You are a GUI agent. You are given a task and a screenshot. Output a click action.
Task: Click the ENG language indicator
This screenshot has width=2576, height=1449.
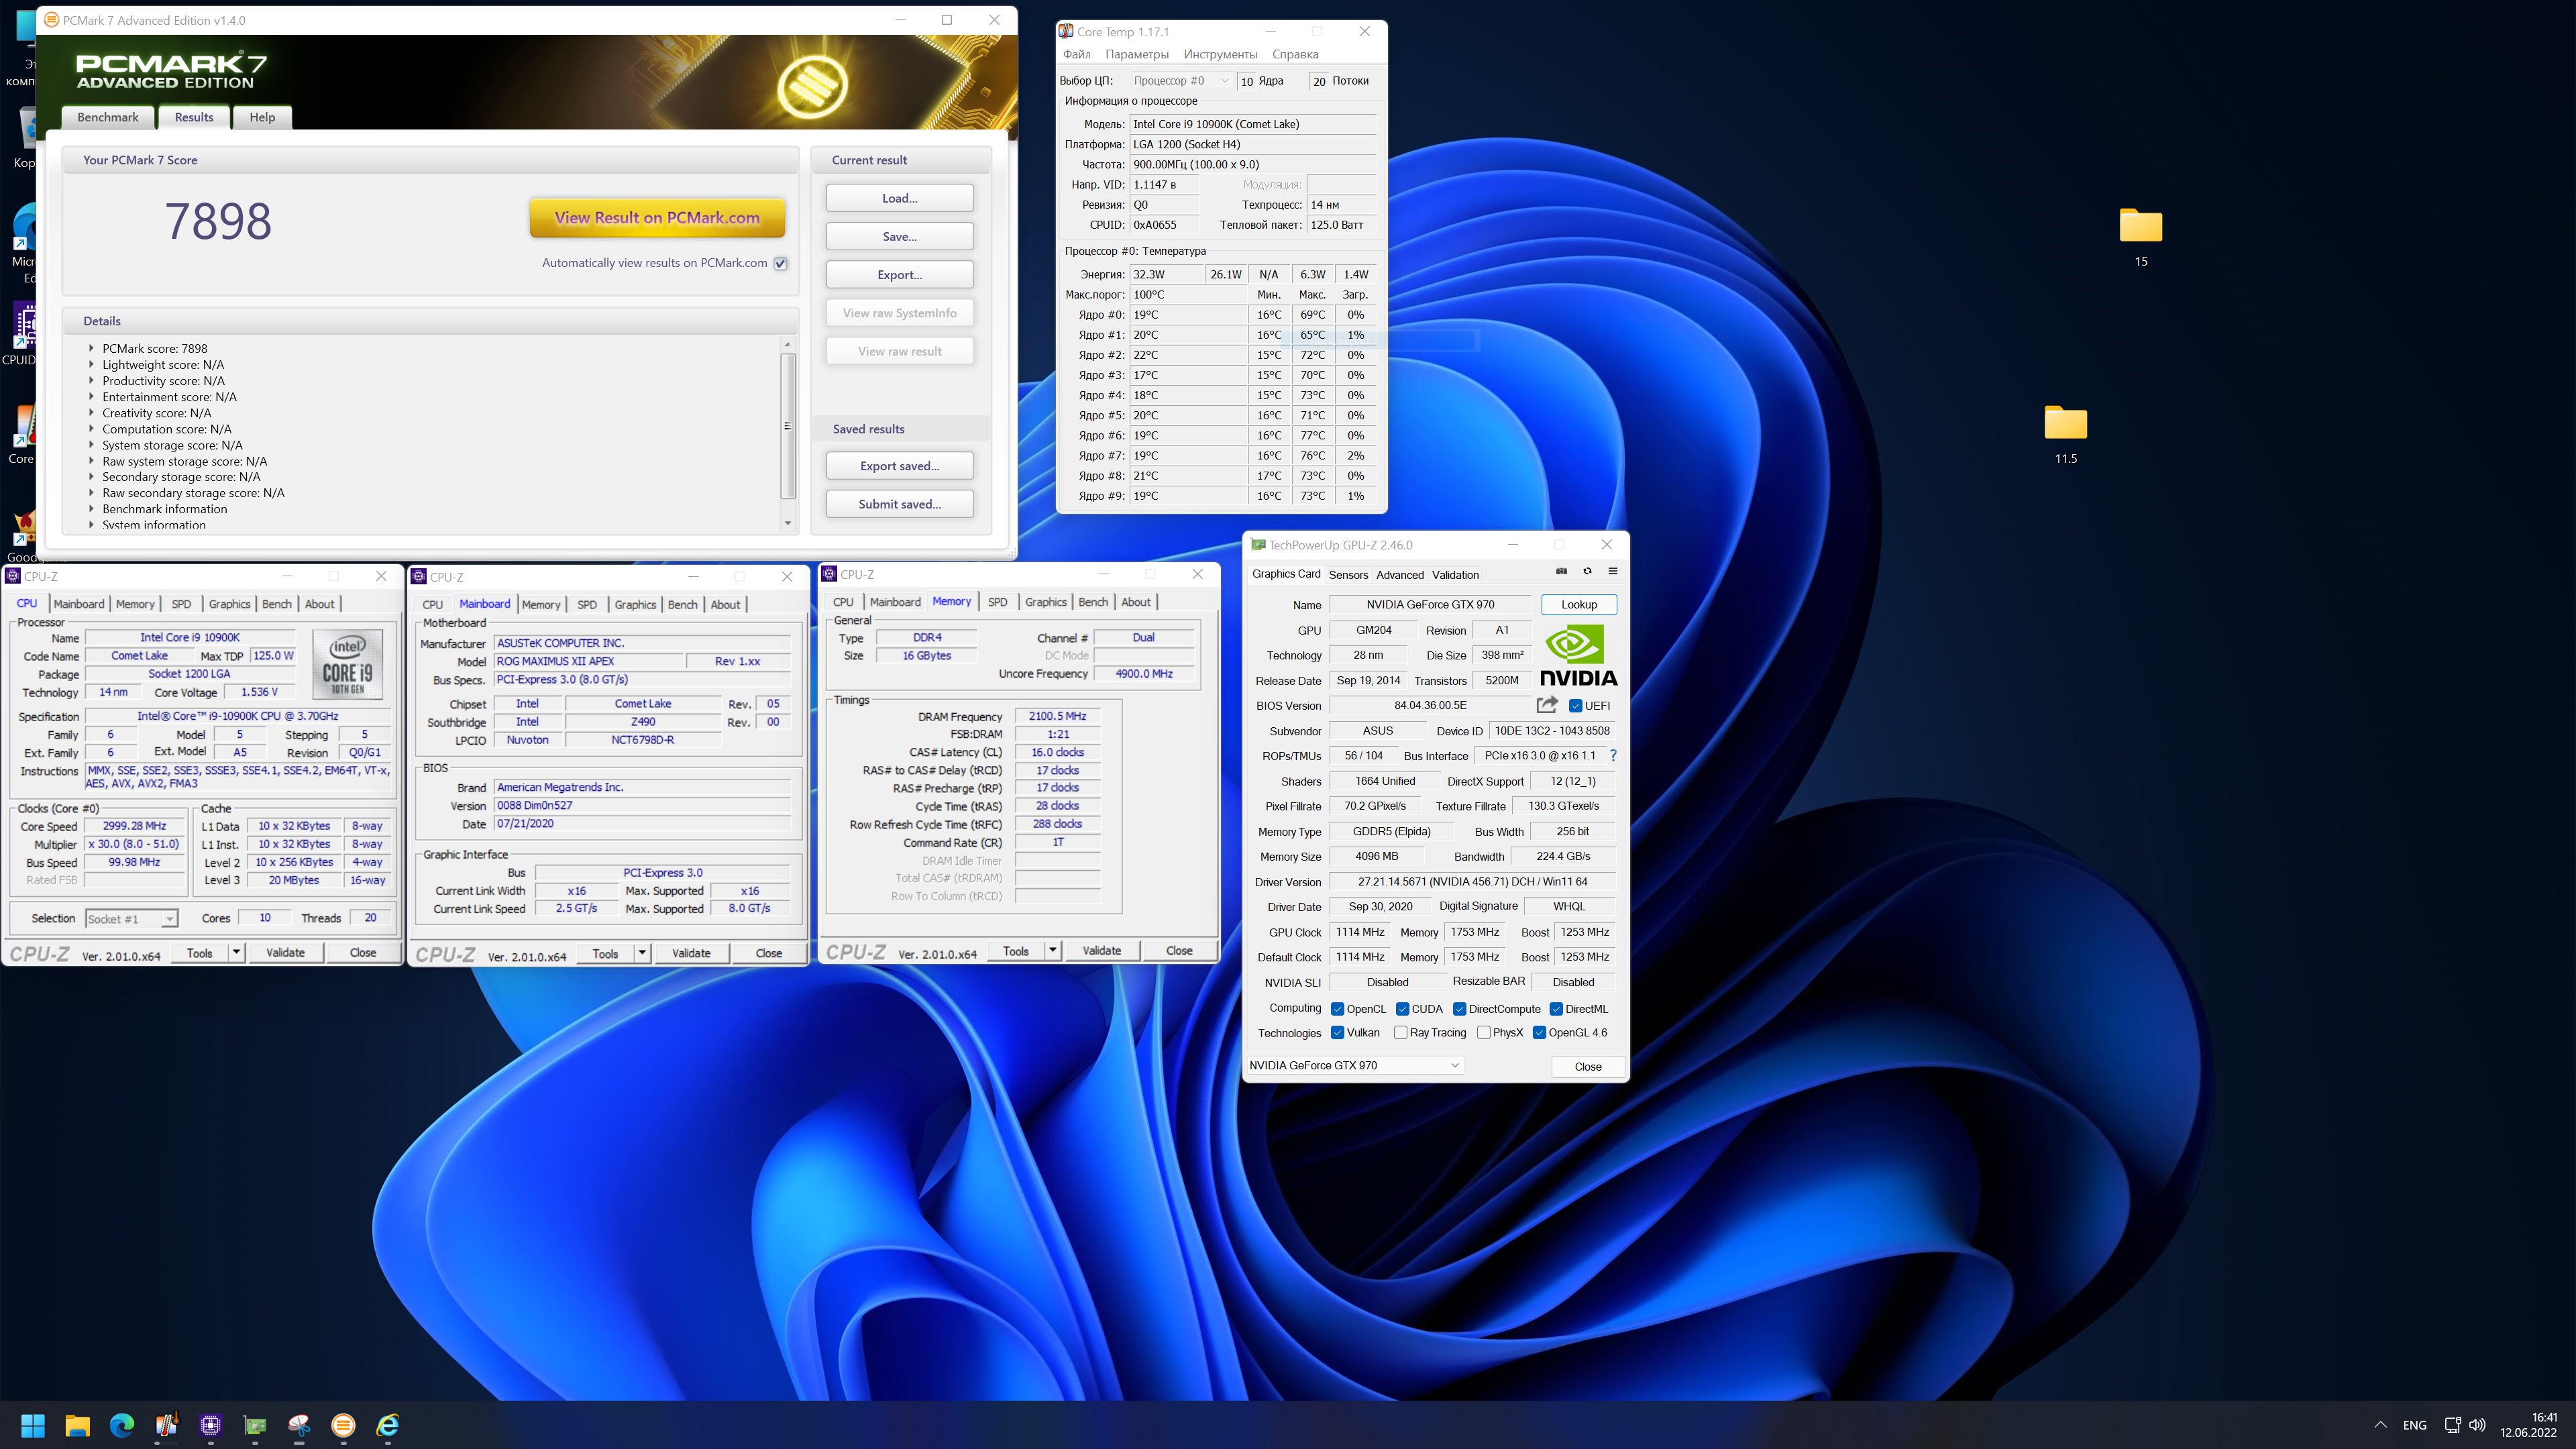point(2415,1425)
